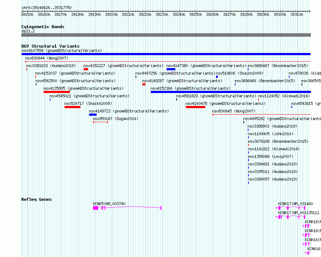
Task: Select nsv830645 (Wong2007) label
Action: click(234, 111)
